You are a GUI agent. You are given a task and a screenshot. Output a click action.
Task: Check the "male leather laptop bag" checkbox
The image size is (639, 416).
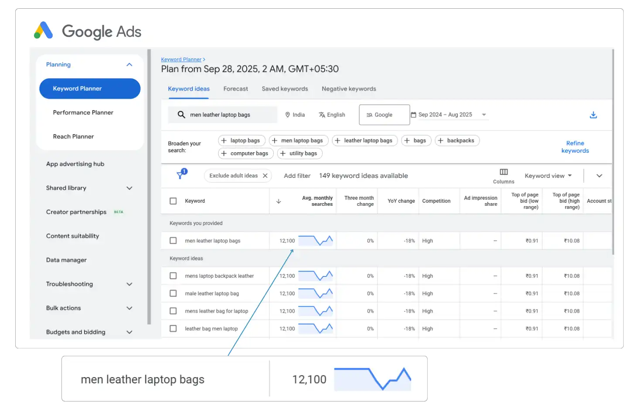coord(173,293)
